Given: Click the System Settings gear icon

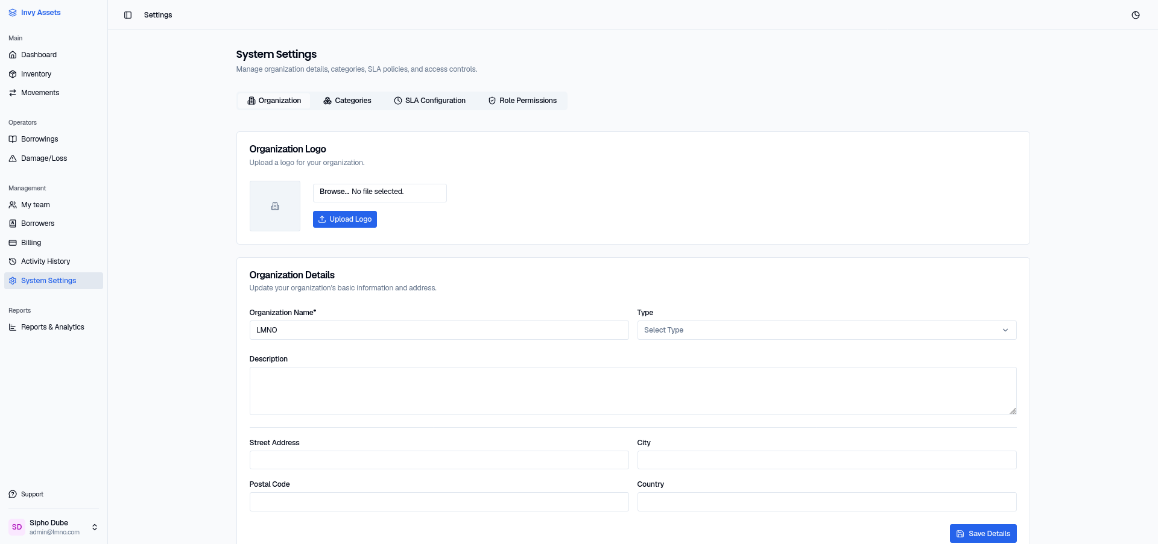Looking at the screenshot, I should tap(13, 281).
